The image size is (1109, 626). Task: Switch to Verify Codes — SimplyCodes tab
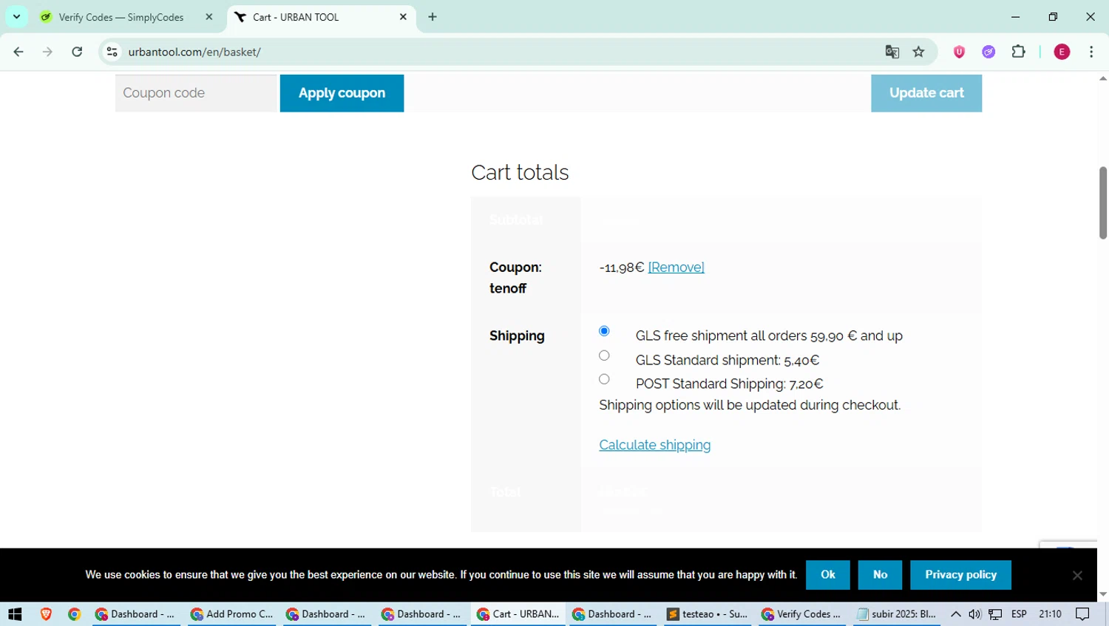(121, 17)
